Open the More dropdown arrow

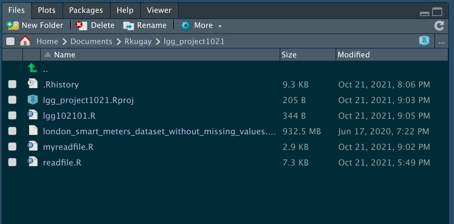click(x=220, y=26)
